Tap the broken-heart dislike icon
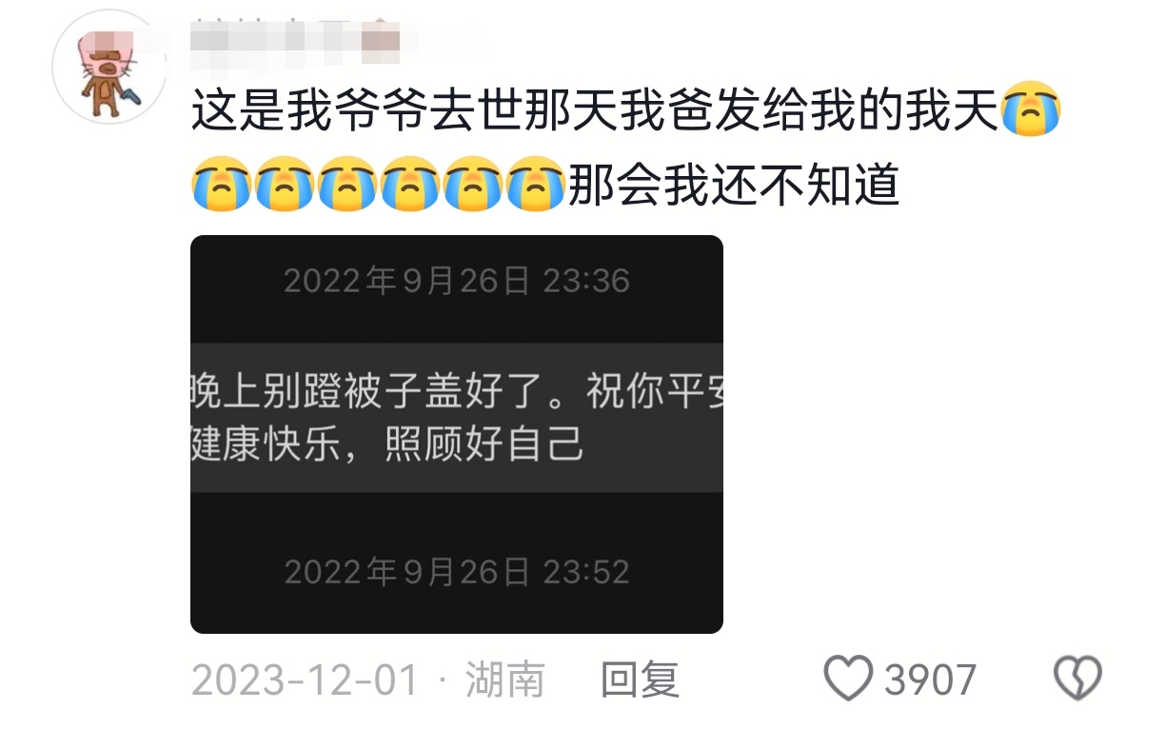The image size is (1165, 729). 1077,680
